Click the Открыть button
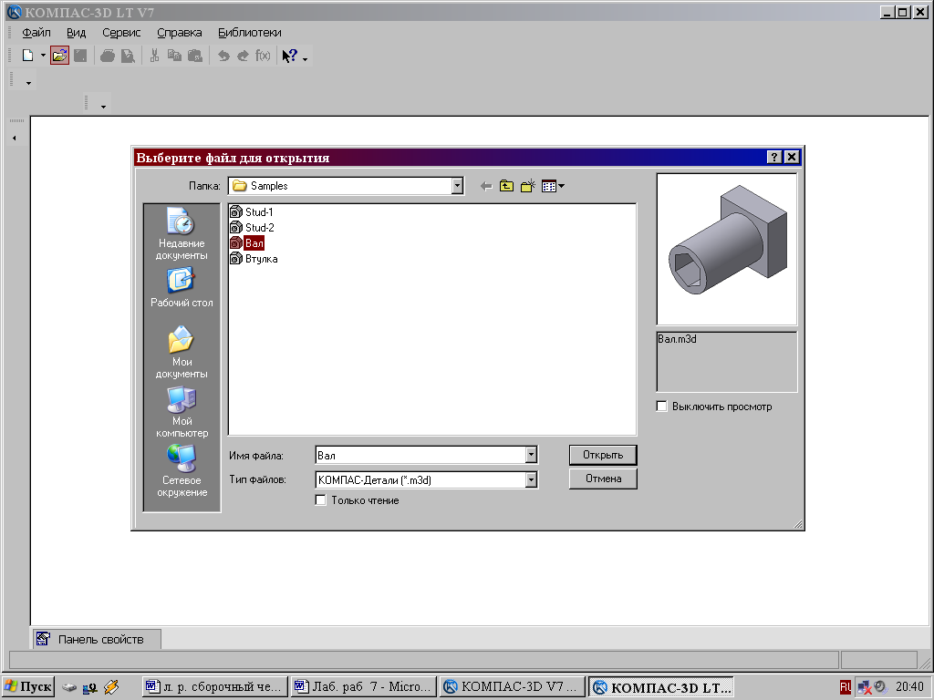934x700 pixels. [x=603, y=455]
